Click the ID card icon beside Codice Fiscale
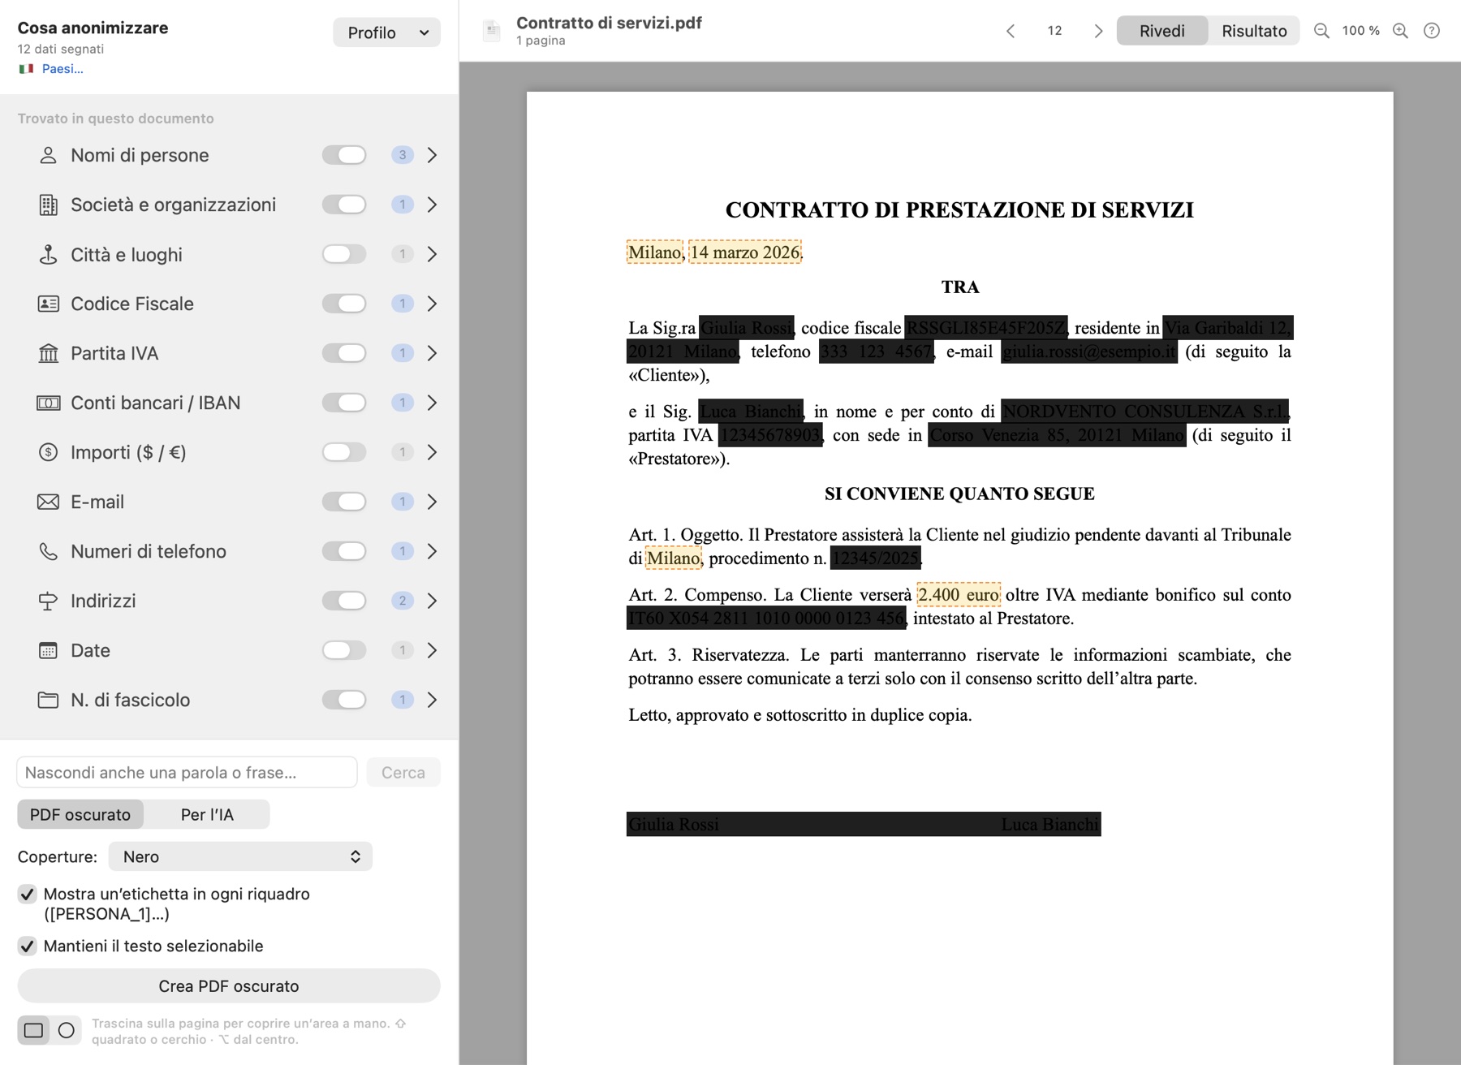Image resolution: width=1461 pixels, height=1065 pixels. click(x=49, y=304)
